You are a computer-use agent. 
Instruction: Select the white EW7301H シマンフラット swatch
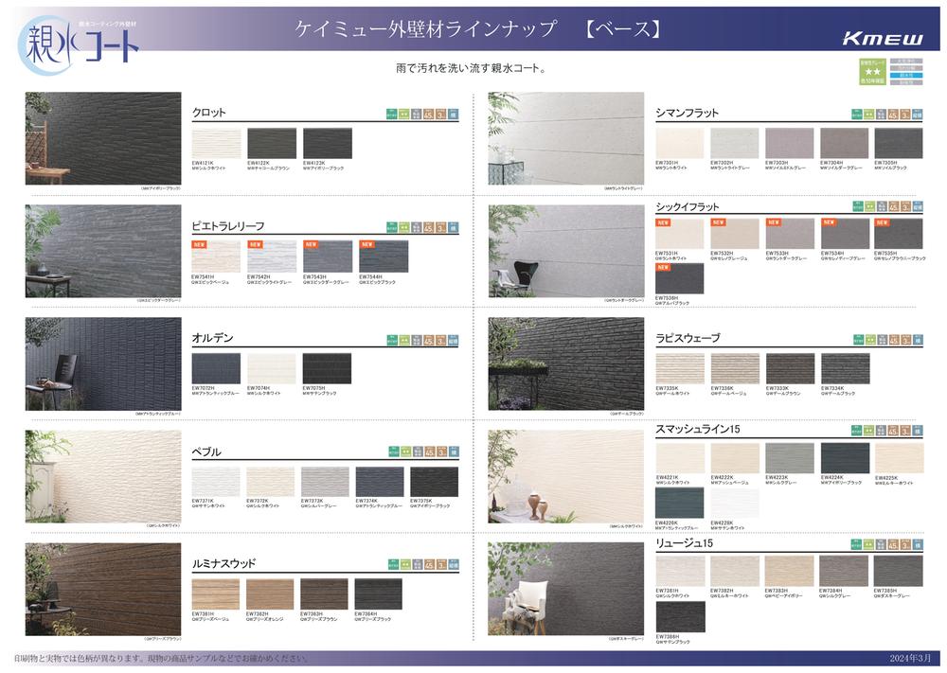coord(679,143)
